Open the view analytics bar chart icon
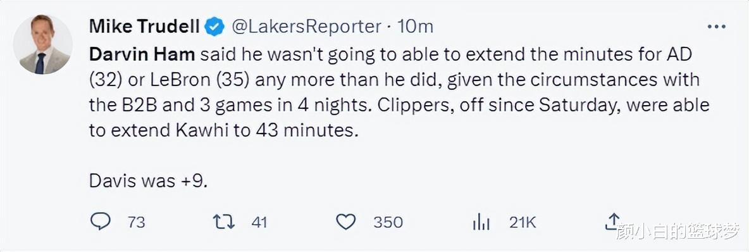This screenshot has height=252, width=749. (481, 222)
